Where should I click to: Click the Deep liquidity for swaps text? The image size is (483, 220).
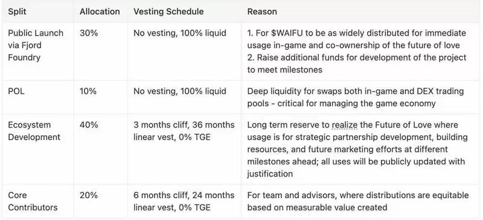click(x=356, y=97)
